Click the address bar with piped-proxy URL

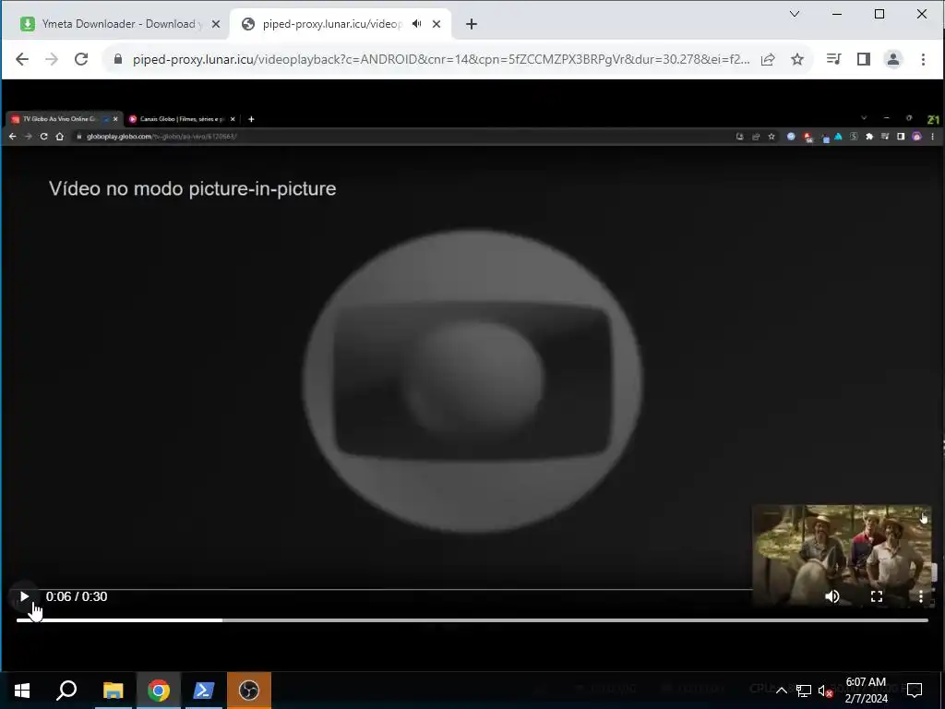tap(440, 59)
